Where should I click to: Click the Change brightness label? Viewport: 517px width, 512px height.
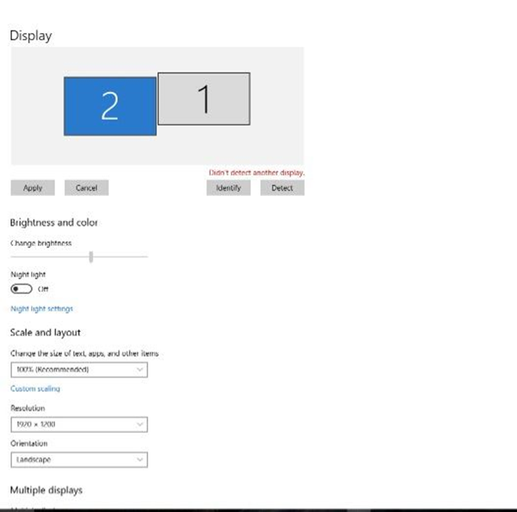tap(40, 243)
